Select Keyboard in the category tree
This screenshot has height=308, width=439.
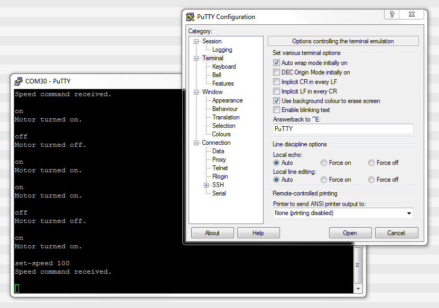click(224, 67)
